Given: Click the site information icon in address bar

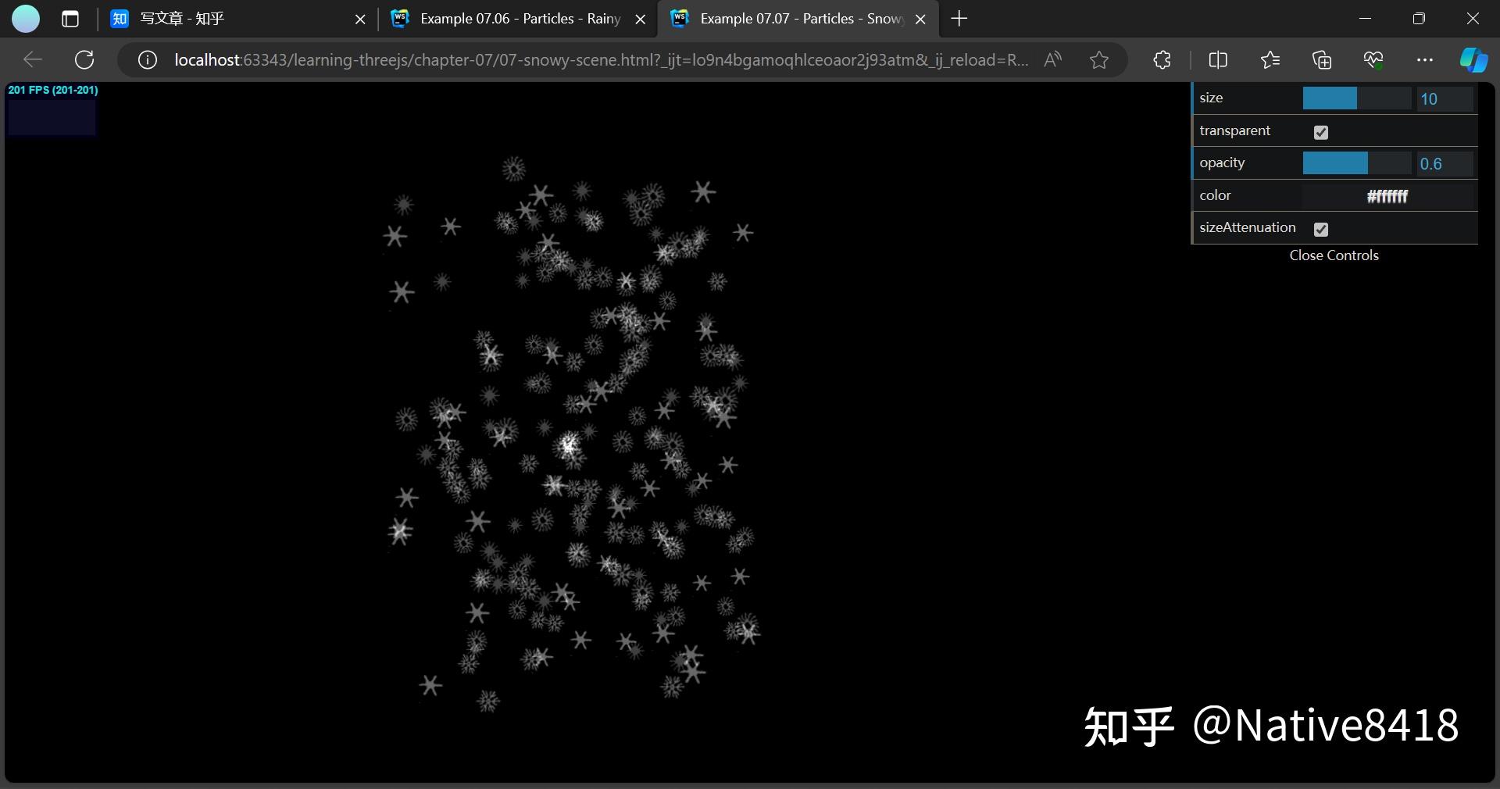Looking at the screenshot, I should tap(146, 59).
